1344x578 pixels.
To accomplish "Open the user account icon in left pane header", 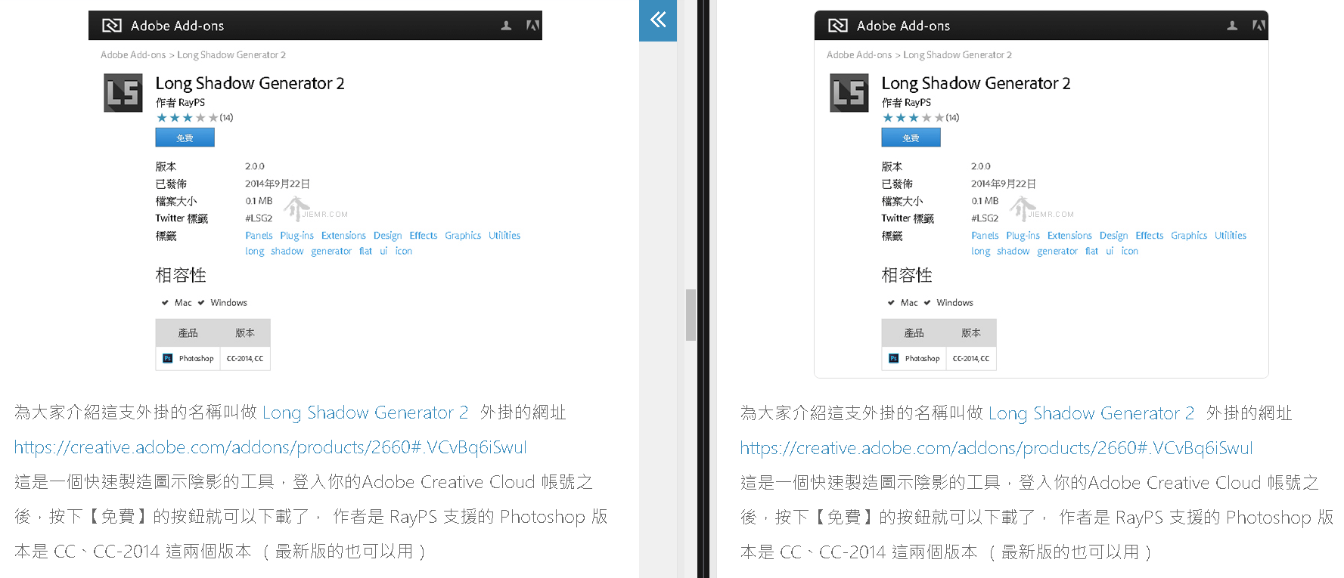I will click(x=506, y=26).
